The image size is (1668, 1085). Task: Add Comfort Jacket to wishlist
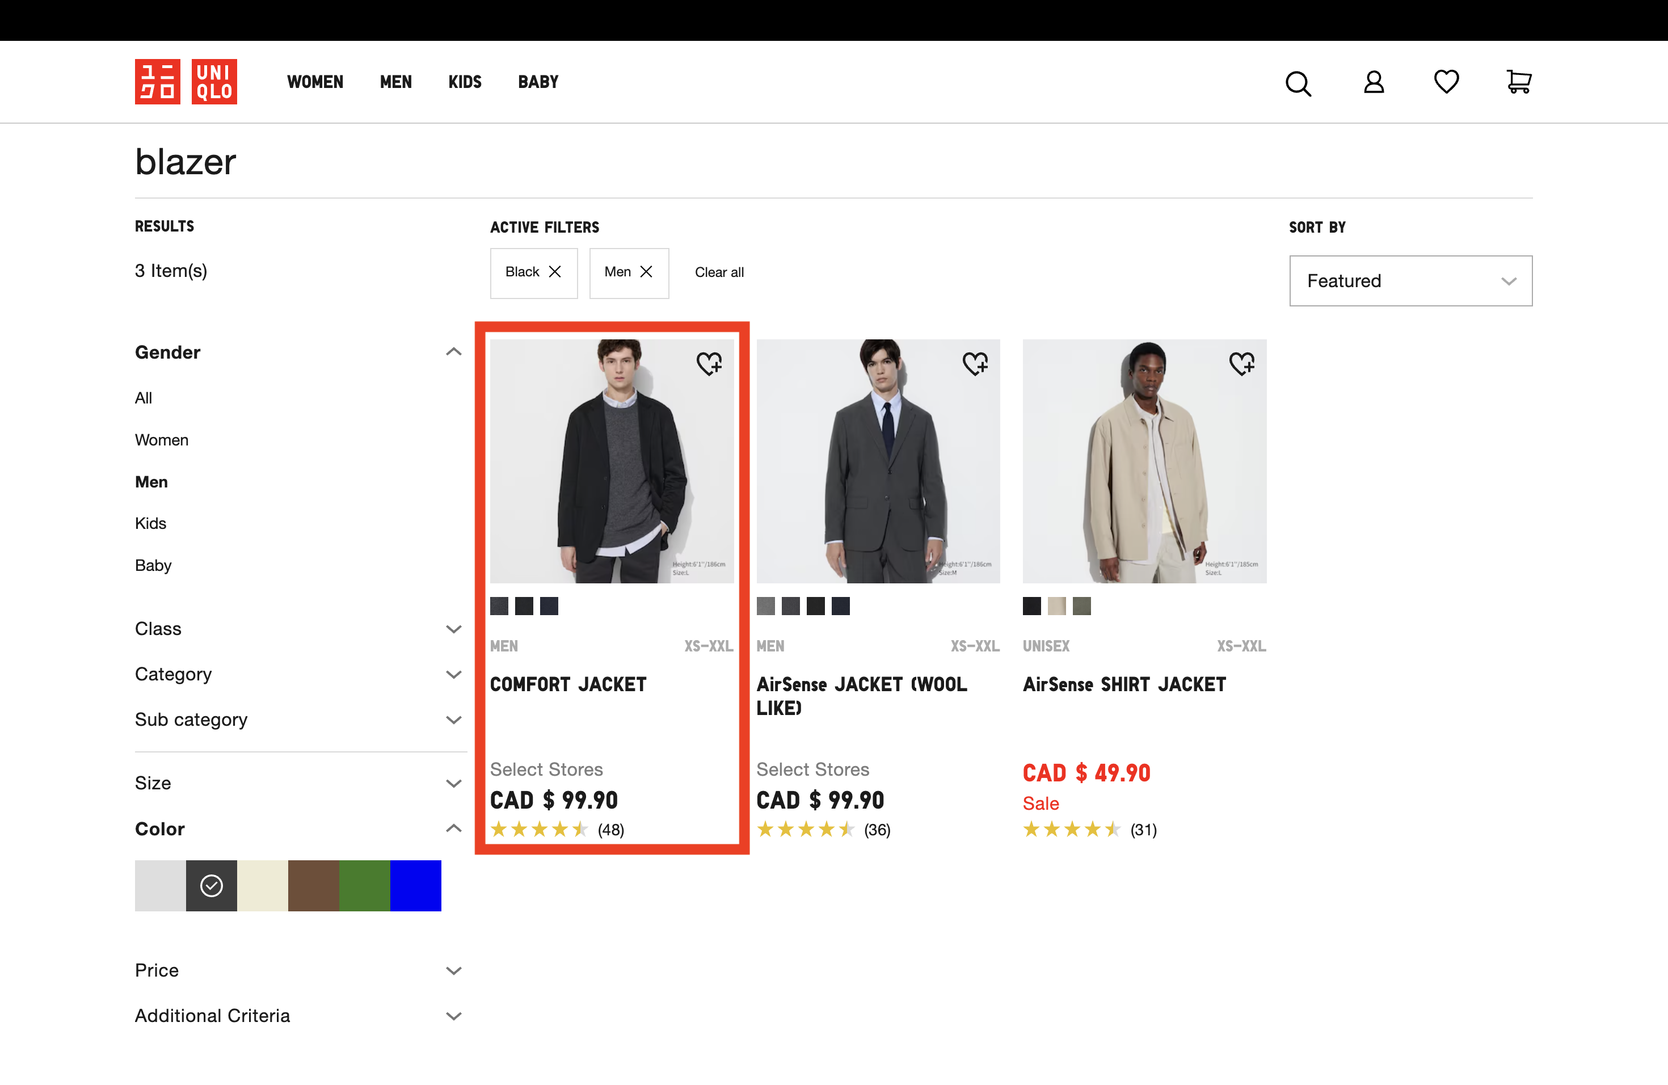(709, 363)
